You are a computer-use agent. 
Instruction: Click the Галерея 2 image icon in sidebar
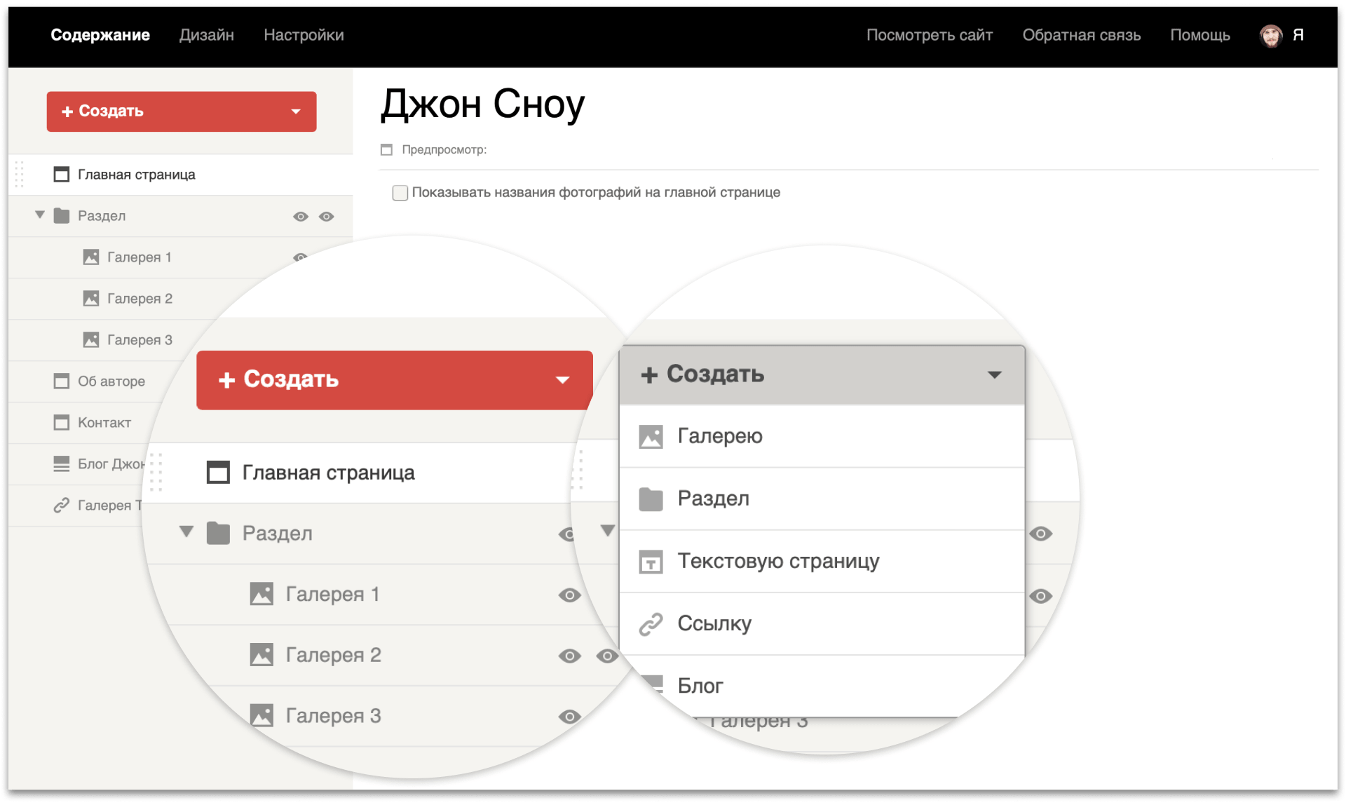91,299
